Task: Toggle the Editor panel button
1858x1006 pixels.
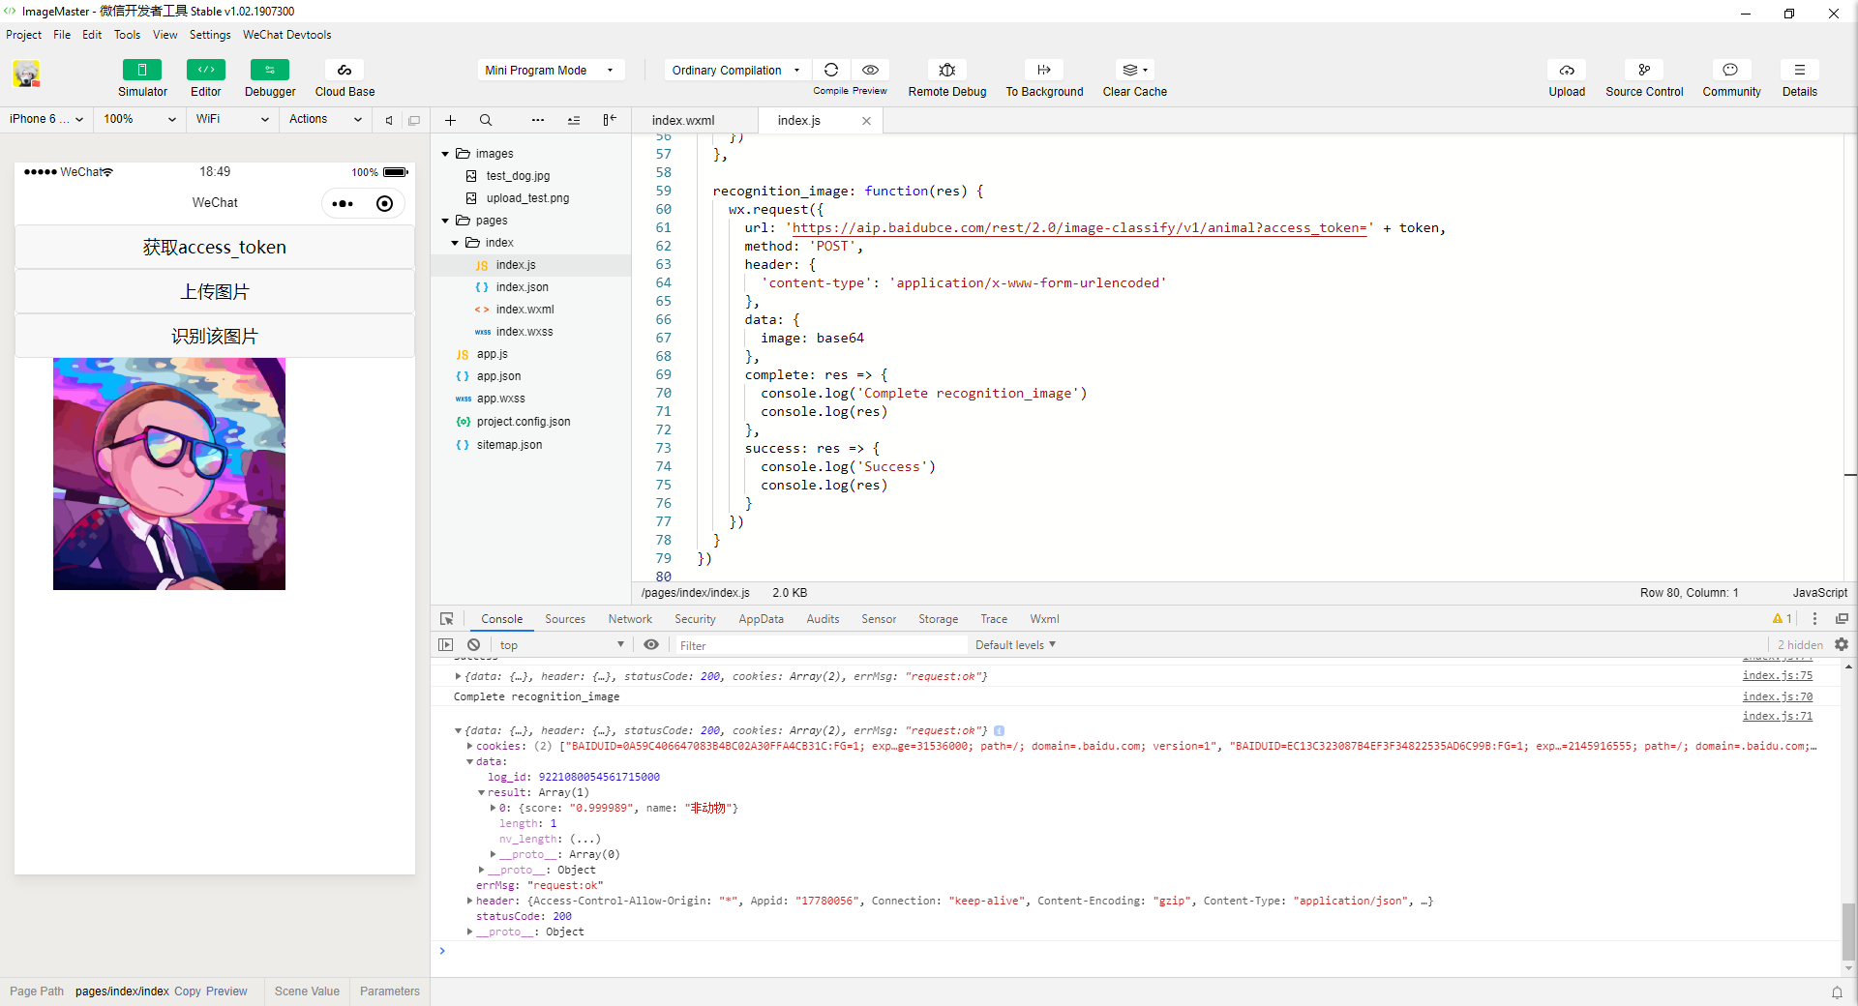Action: pyautogui.click(x=205, y=70)
